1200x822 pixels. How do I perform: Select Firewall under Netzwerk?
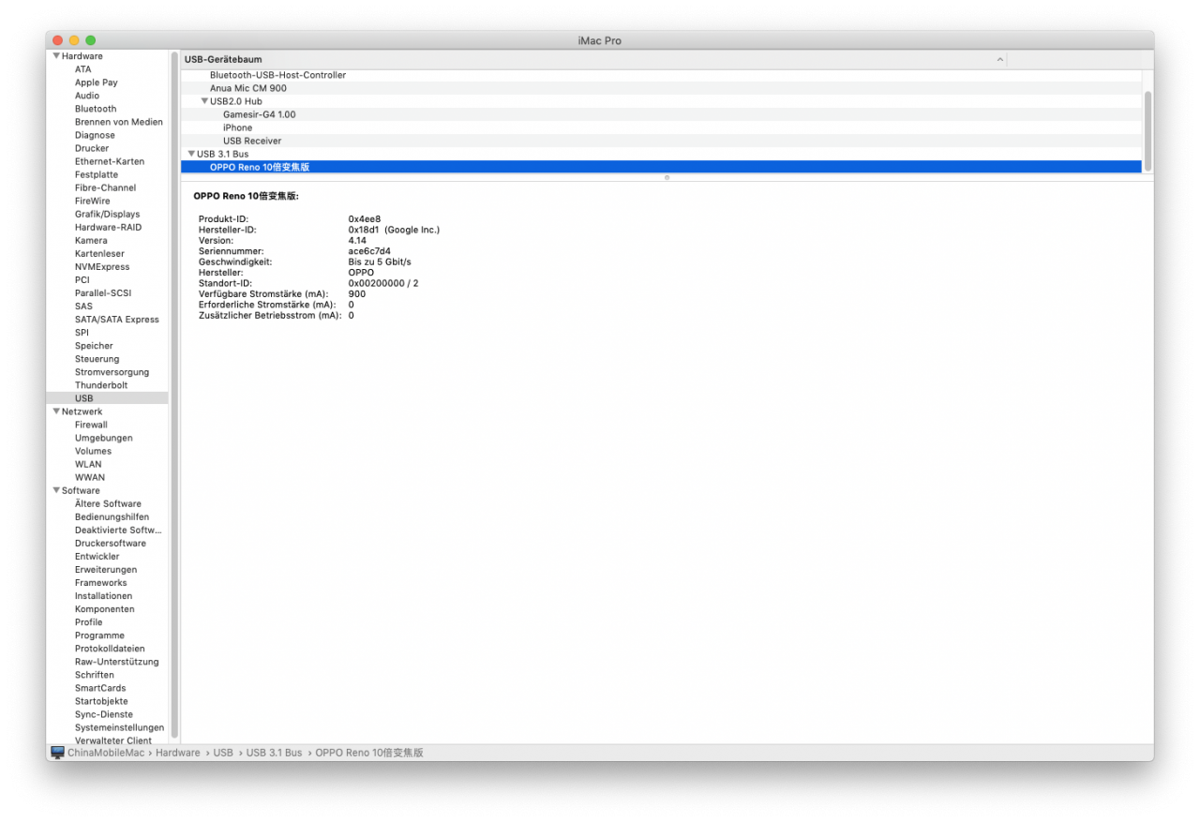[x=91, y=425]
